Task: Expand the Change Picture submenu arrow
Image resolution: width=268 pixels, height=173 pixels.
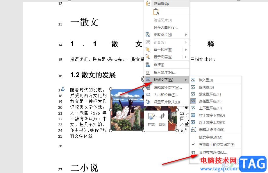Action: click(186, 34)
